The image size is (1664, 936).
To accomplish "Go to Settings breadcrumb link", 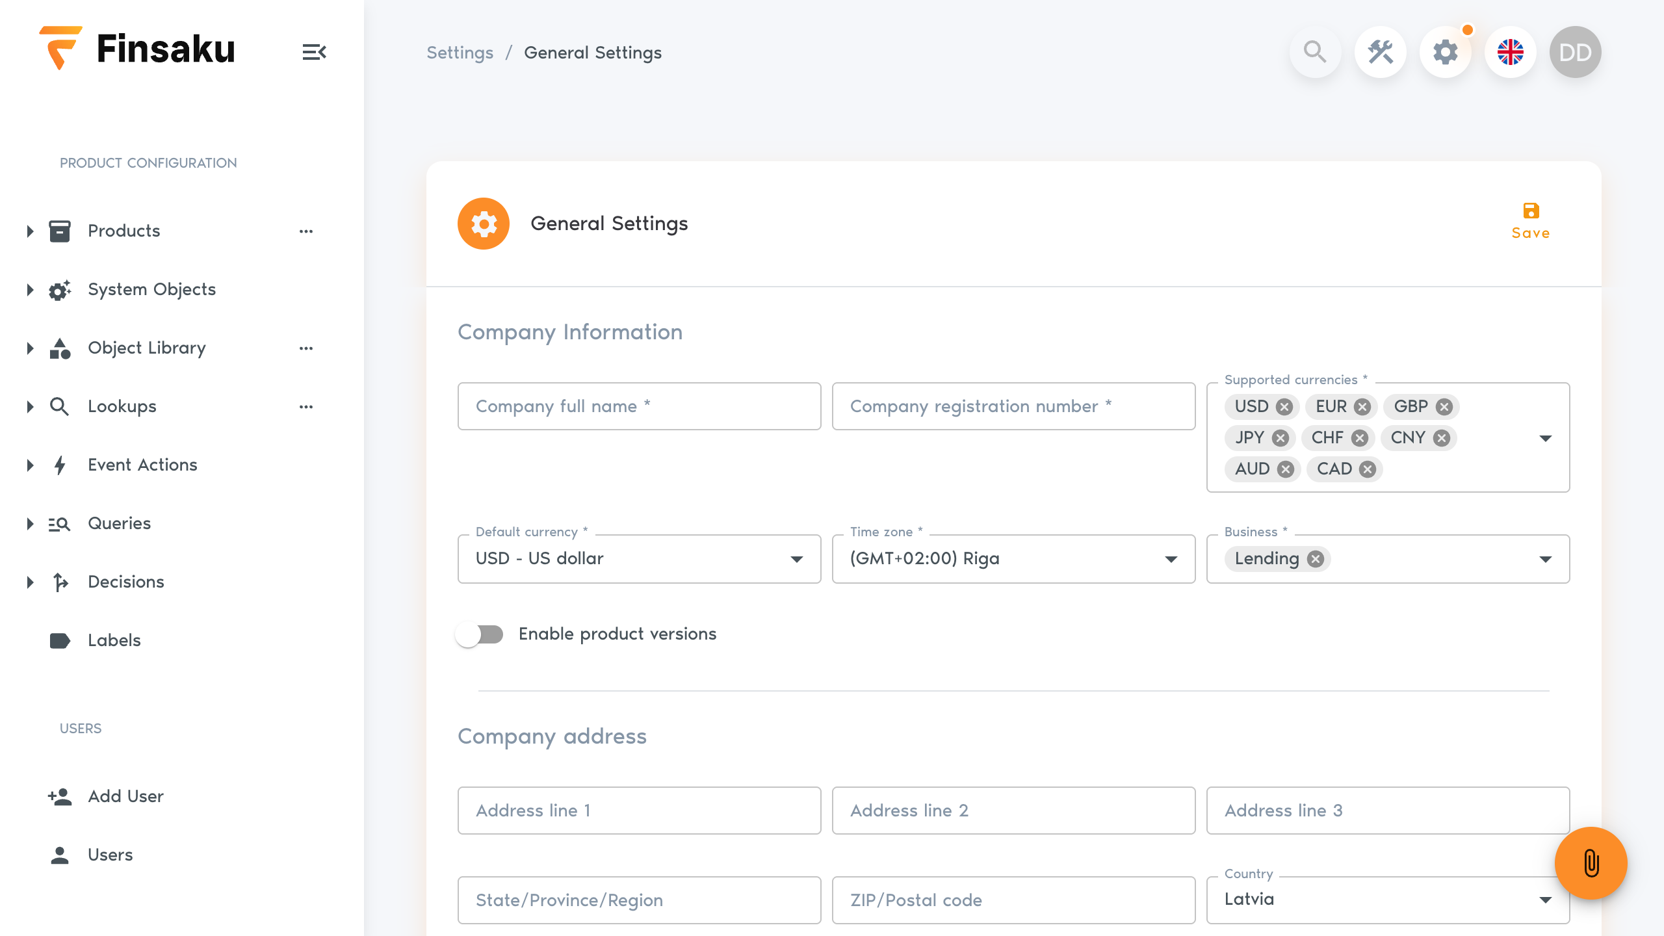I will click(460, 53).
